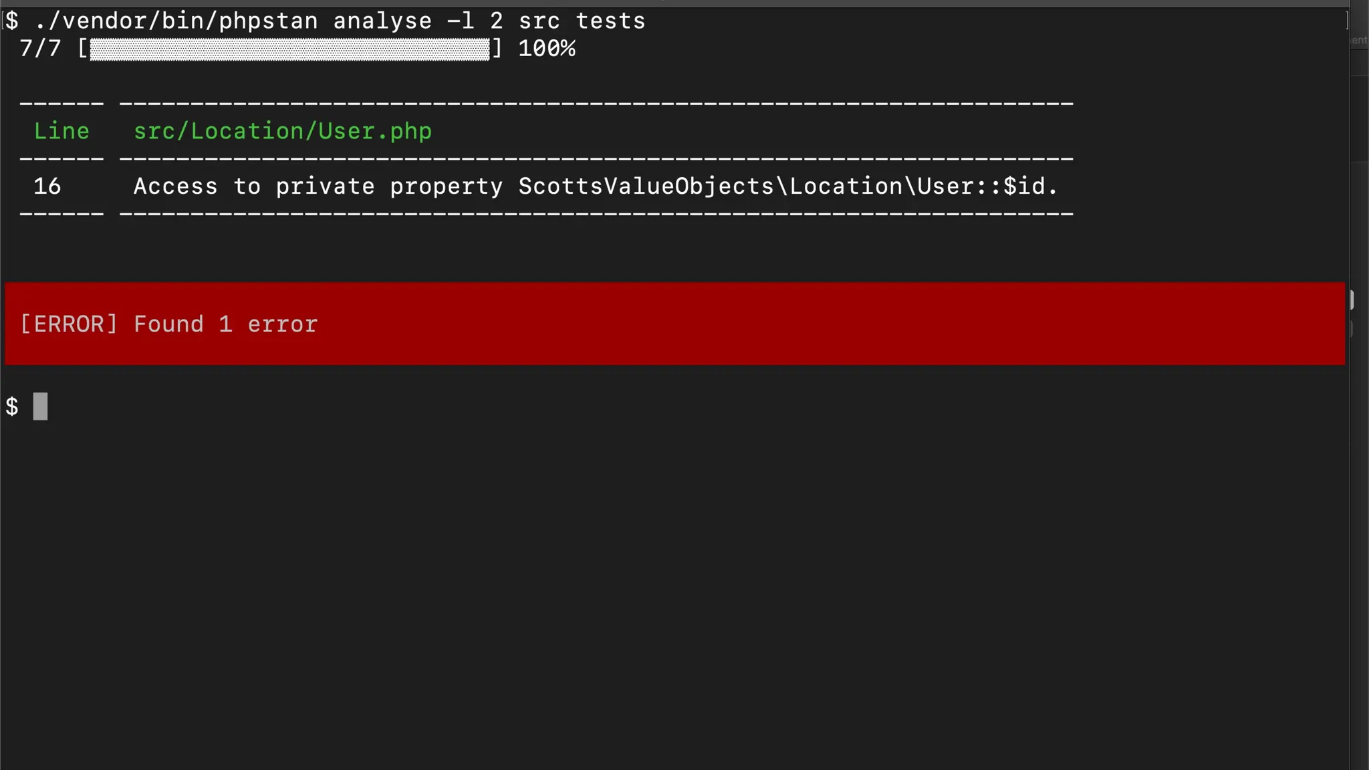1369x770 pixels.
Task: Click line number 16 in the error table
Action: point(47,186)
